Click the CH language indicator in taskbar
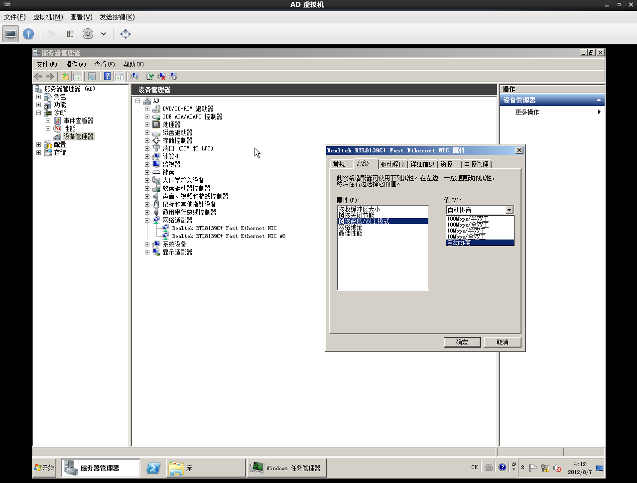This screenshot has height=483, width=637. pyautogui.click(x=474, y=468)
